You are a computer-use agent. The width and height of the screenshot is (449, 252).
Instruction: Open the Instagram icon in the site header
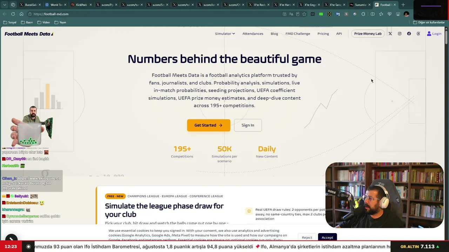[x=400, y=34]
